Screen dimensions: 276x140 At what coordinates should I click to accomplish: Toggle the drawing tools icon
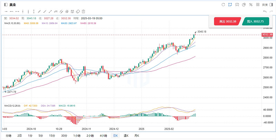point(230,5)
